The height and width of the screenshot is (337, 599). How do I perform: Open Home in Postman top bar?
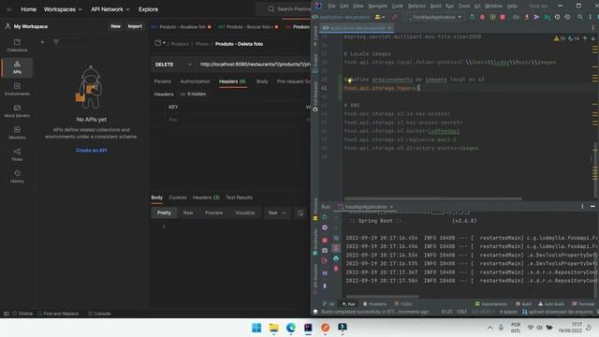pyautogui.click(x=28, y=9)
